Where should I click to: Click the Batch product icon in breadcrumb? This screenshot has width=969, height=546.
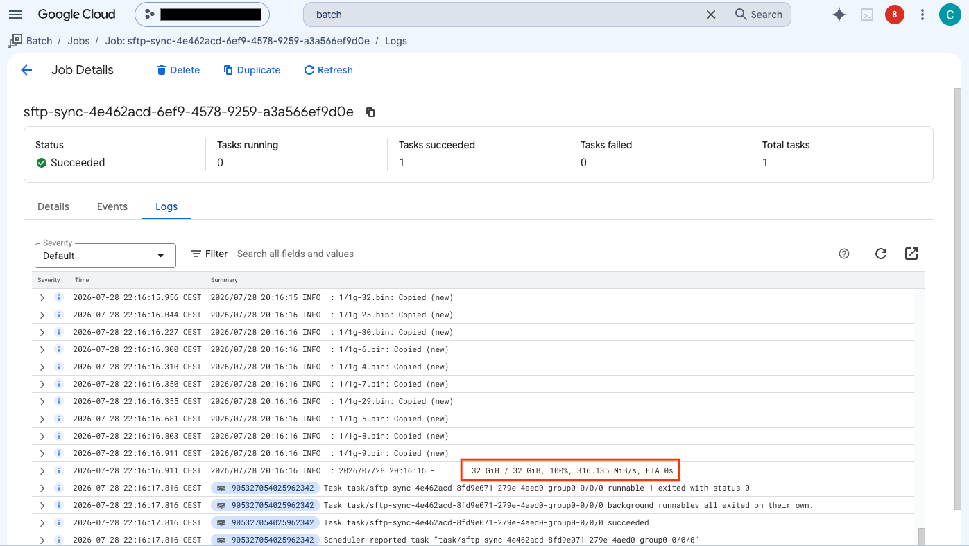coord(15,41)
